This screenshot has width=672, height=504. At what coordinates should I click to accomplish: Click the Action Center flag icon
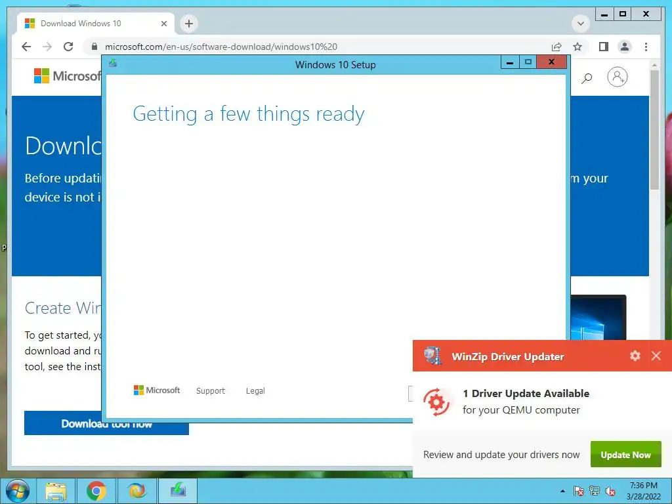579,491
